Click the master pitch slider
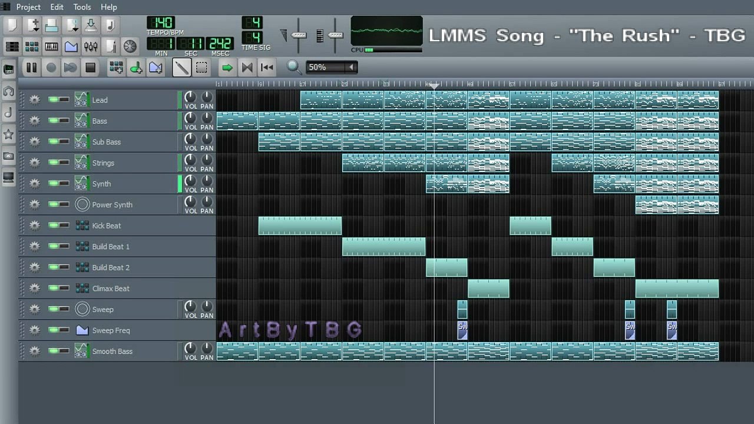The height and width of the screenshot is (424, 754). click(x=335, y=35)
